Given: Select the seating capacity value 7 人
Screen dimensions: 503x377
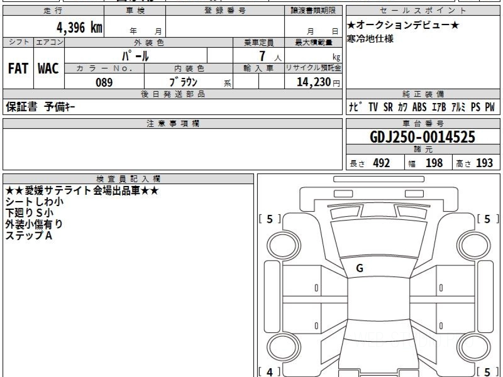Looking at the screenshot, I should click(270, 56).
